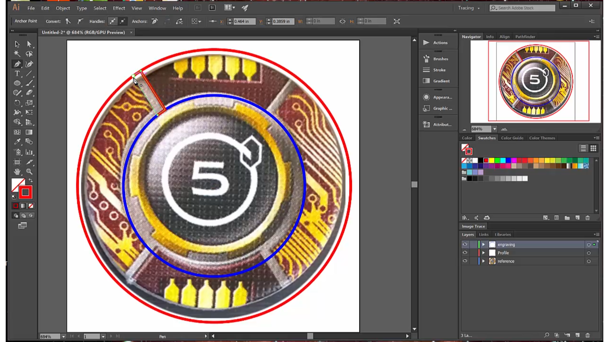The width and height of the screenshot is (609, 342).
Task: Hide the reference layer
Action: coord(465,261)
